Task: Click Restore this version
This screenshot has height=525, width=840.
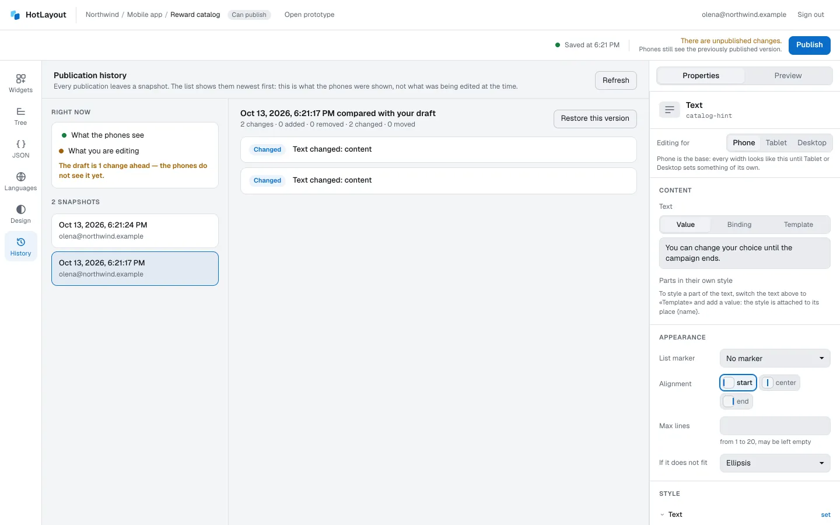Action: (x=595, y=118)
